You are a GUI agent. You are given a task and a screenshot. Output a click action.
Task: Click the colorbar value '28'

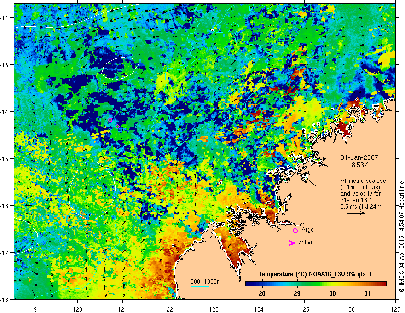point(262,294)
